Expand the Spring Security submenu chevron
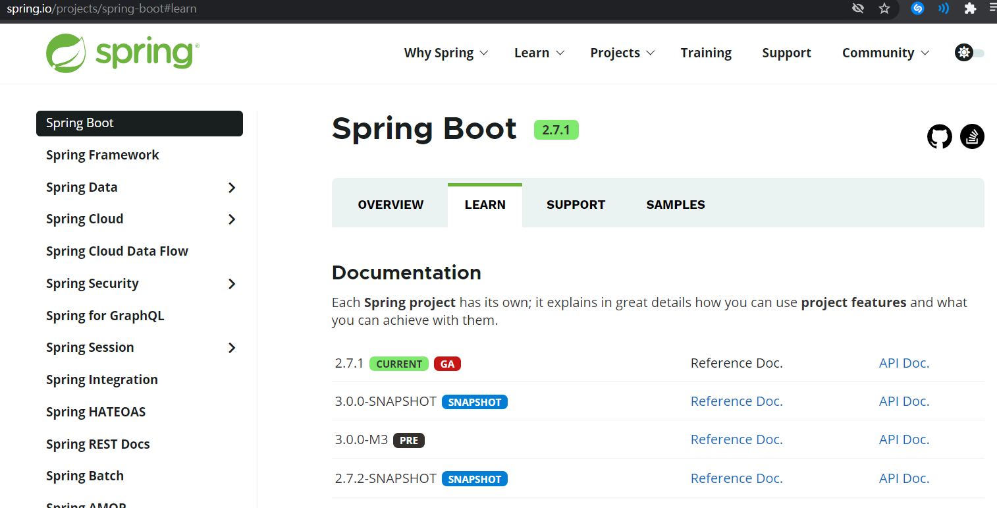The width and height of the screenshot is (997, 508). [232, 284]
